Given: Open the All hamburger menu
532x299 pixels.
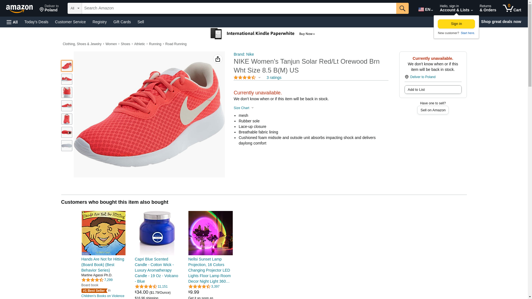Looking at the screenshot, I should (12, 22).
